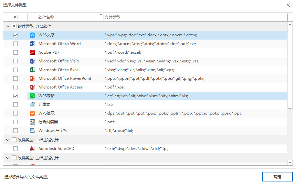
Task: Collapse the 二维工程设计 group
Action: click(x=8, y=140)
